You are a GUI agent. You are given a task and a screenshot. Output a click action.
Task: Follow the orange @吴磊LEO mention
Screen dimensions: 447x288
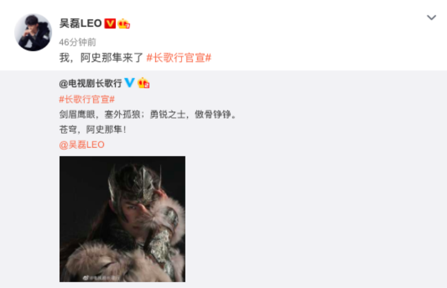tap(82, 145)
